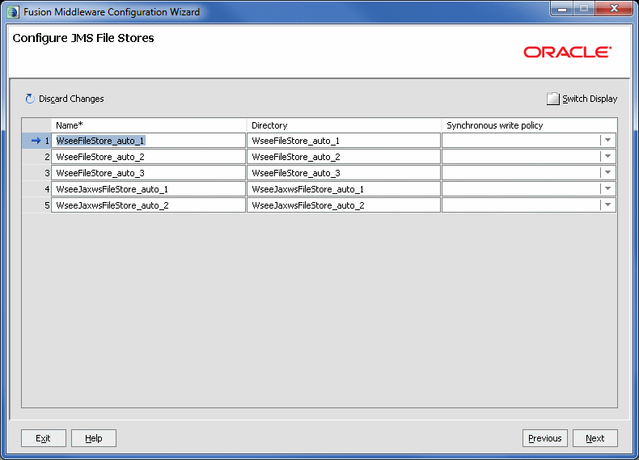639x460 pixels.
Task: Open Synchronous write policy dropdown for row 1
Action: coord(607,141)
